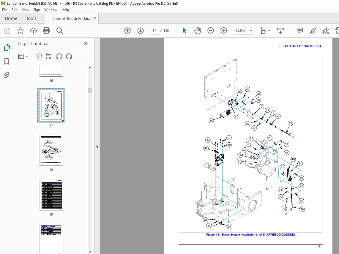The height and width of the screenshot is (254, 339).
Task: Activate the Selection arrow tool
Action: point(185,31)
